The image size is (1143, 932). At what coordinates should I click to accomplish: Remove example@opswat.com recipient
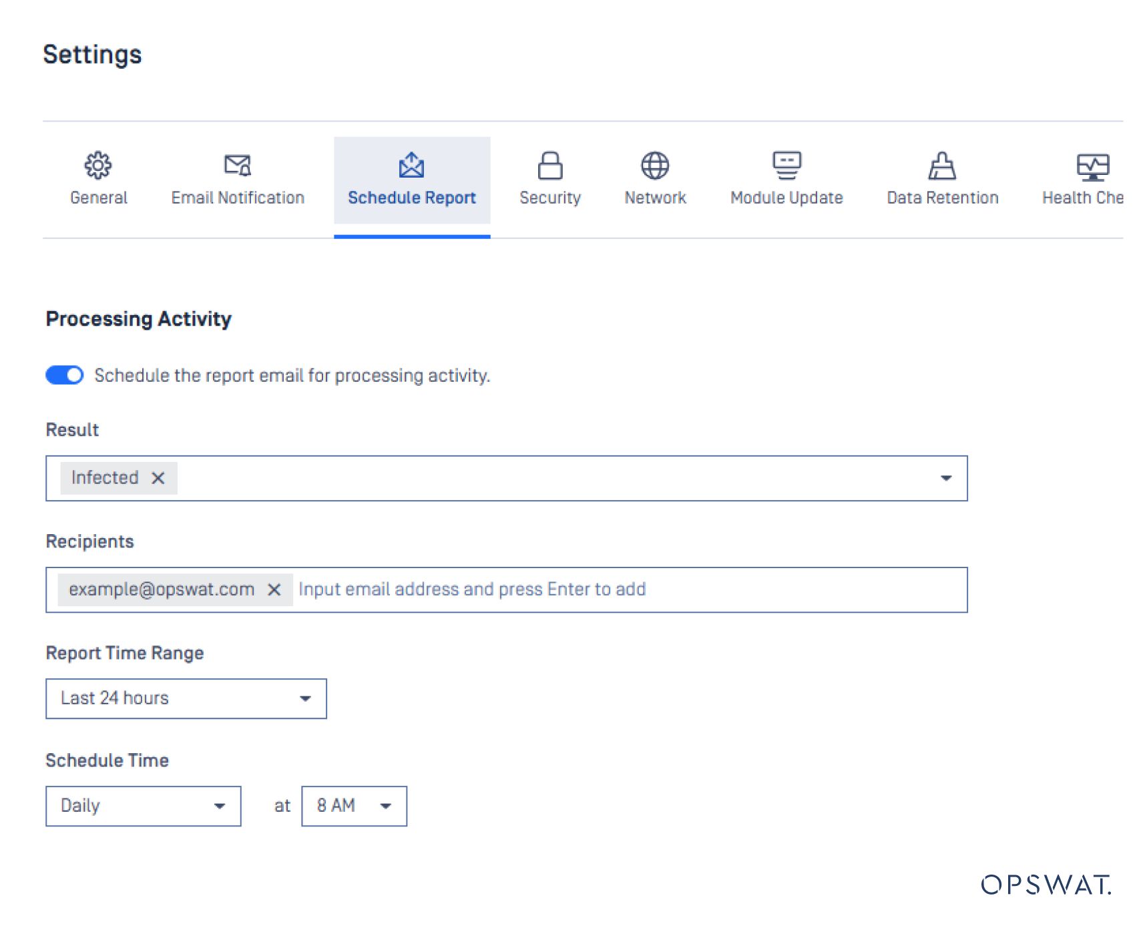pos(274,590)
